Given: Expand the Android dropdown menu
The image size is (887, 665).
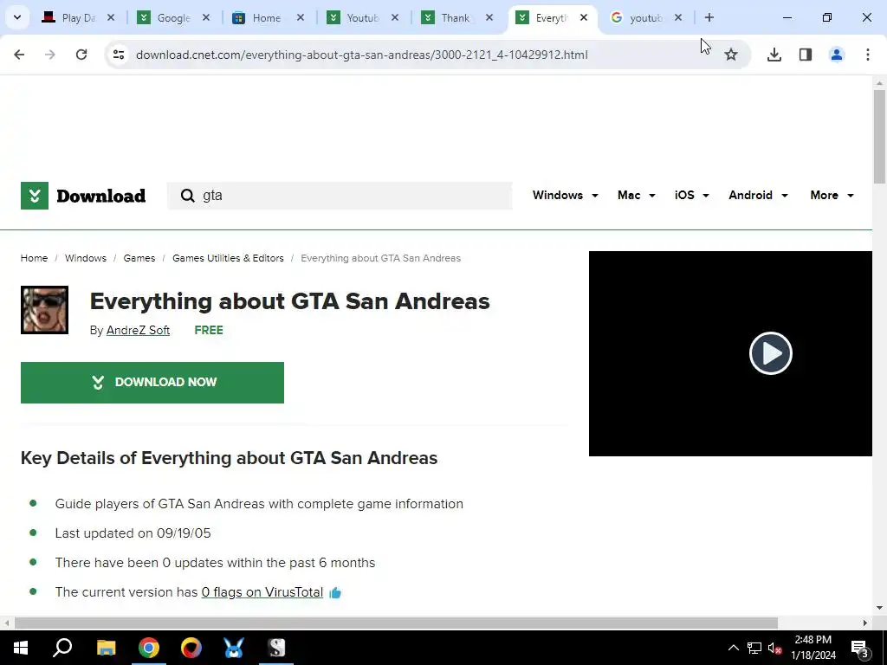Looking at the screenshot, I should (758, 195).
